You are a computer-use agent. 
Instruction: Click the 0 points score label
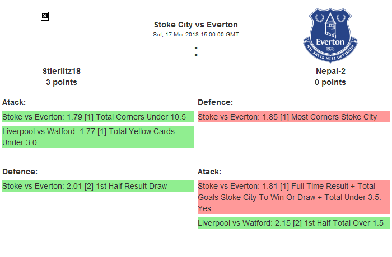pyautogui.click(x=330, y=82)
